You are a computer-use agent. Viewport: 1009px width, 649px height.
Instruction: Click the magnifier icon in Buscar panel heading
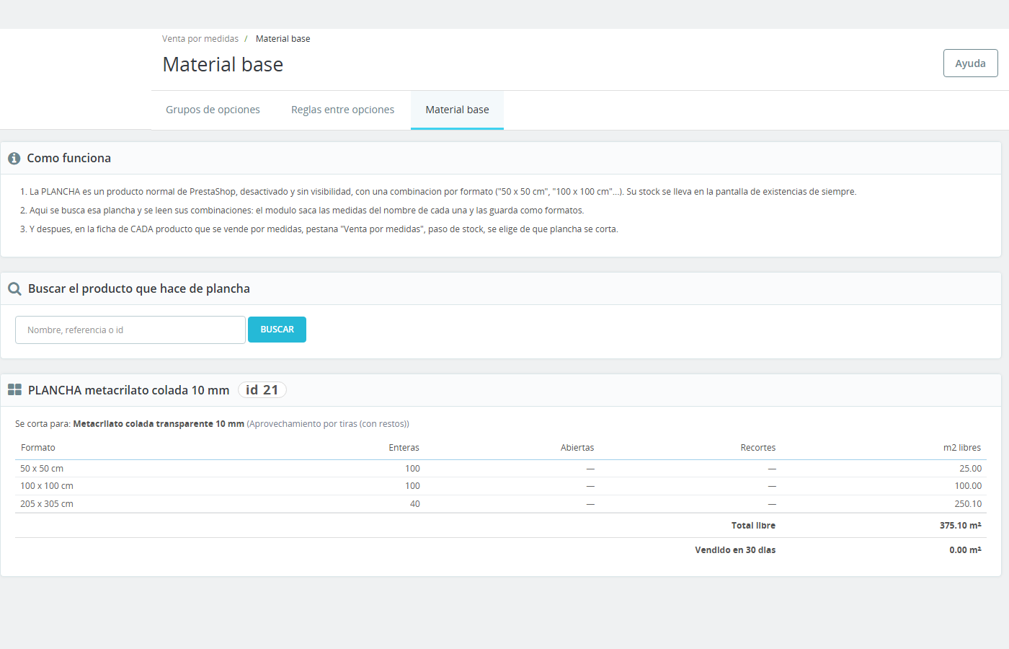click(14, 289)
